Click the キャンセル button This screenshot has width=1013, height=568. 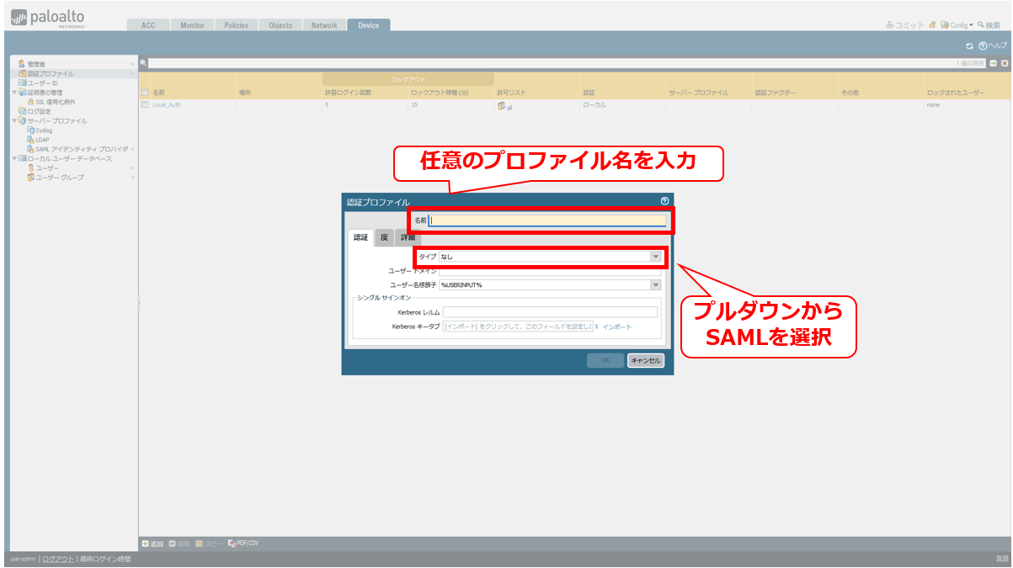(x=646, y=360)
